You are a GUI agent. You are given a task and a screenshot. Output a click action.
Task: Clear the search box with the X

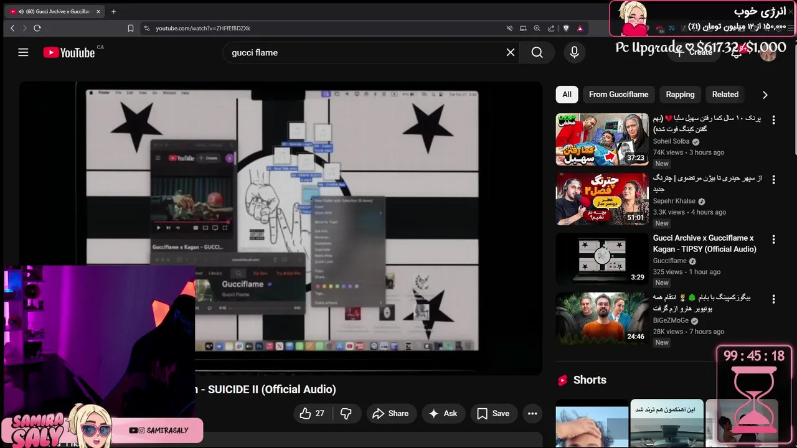pyautogui.click(x=511, y=52)
